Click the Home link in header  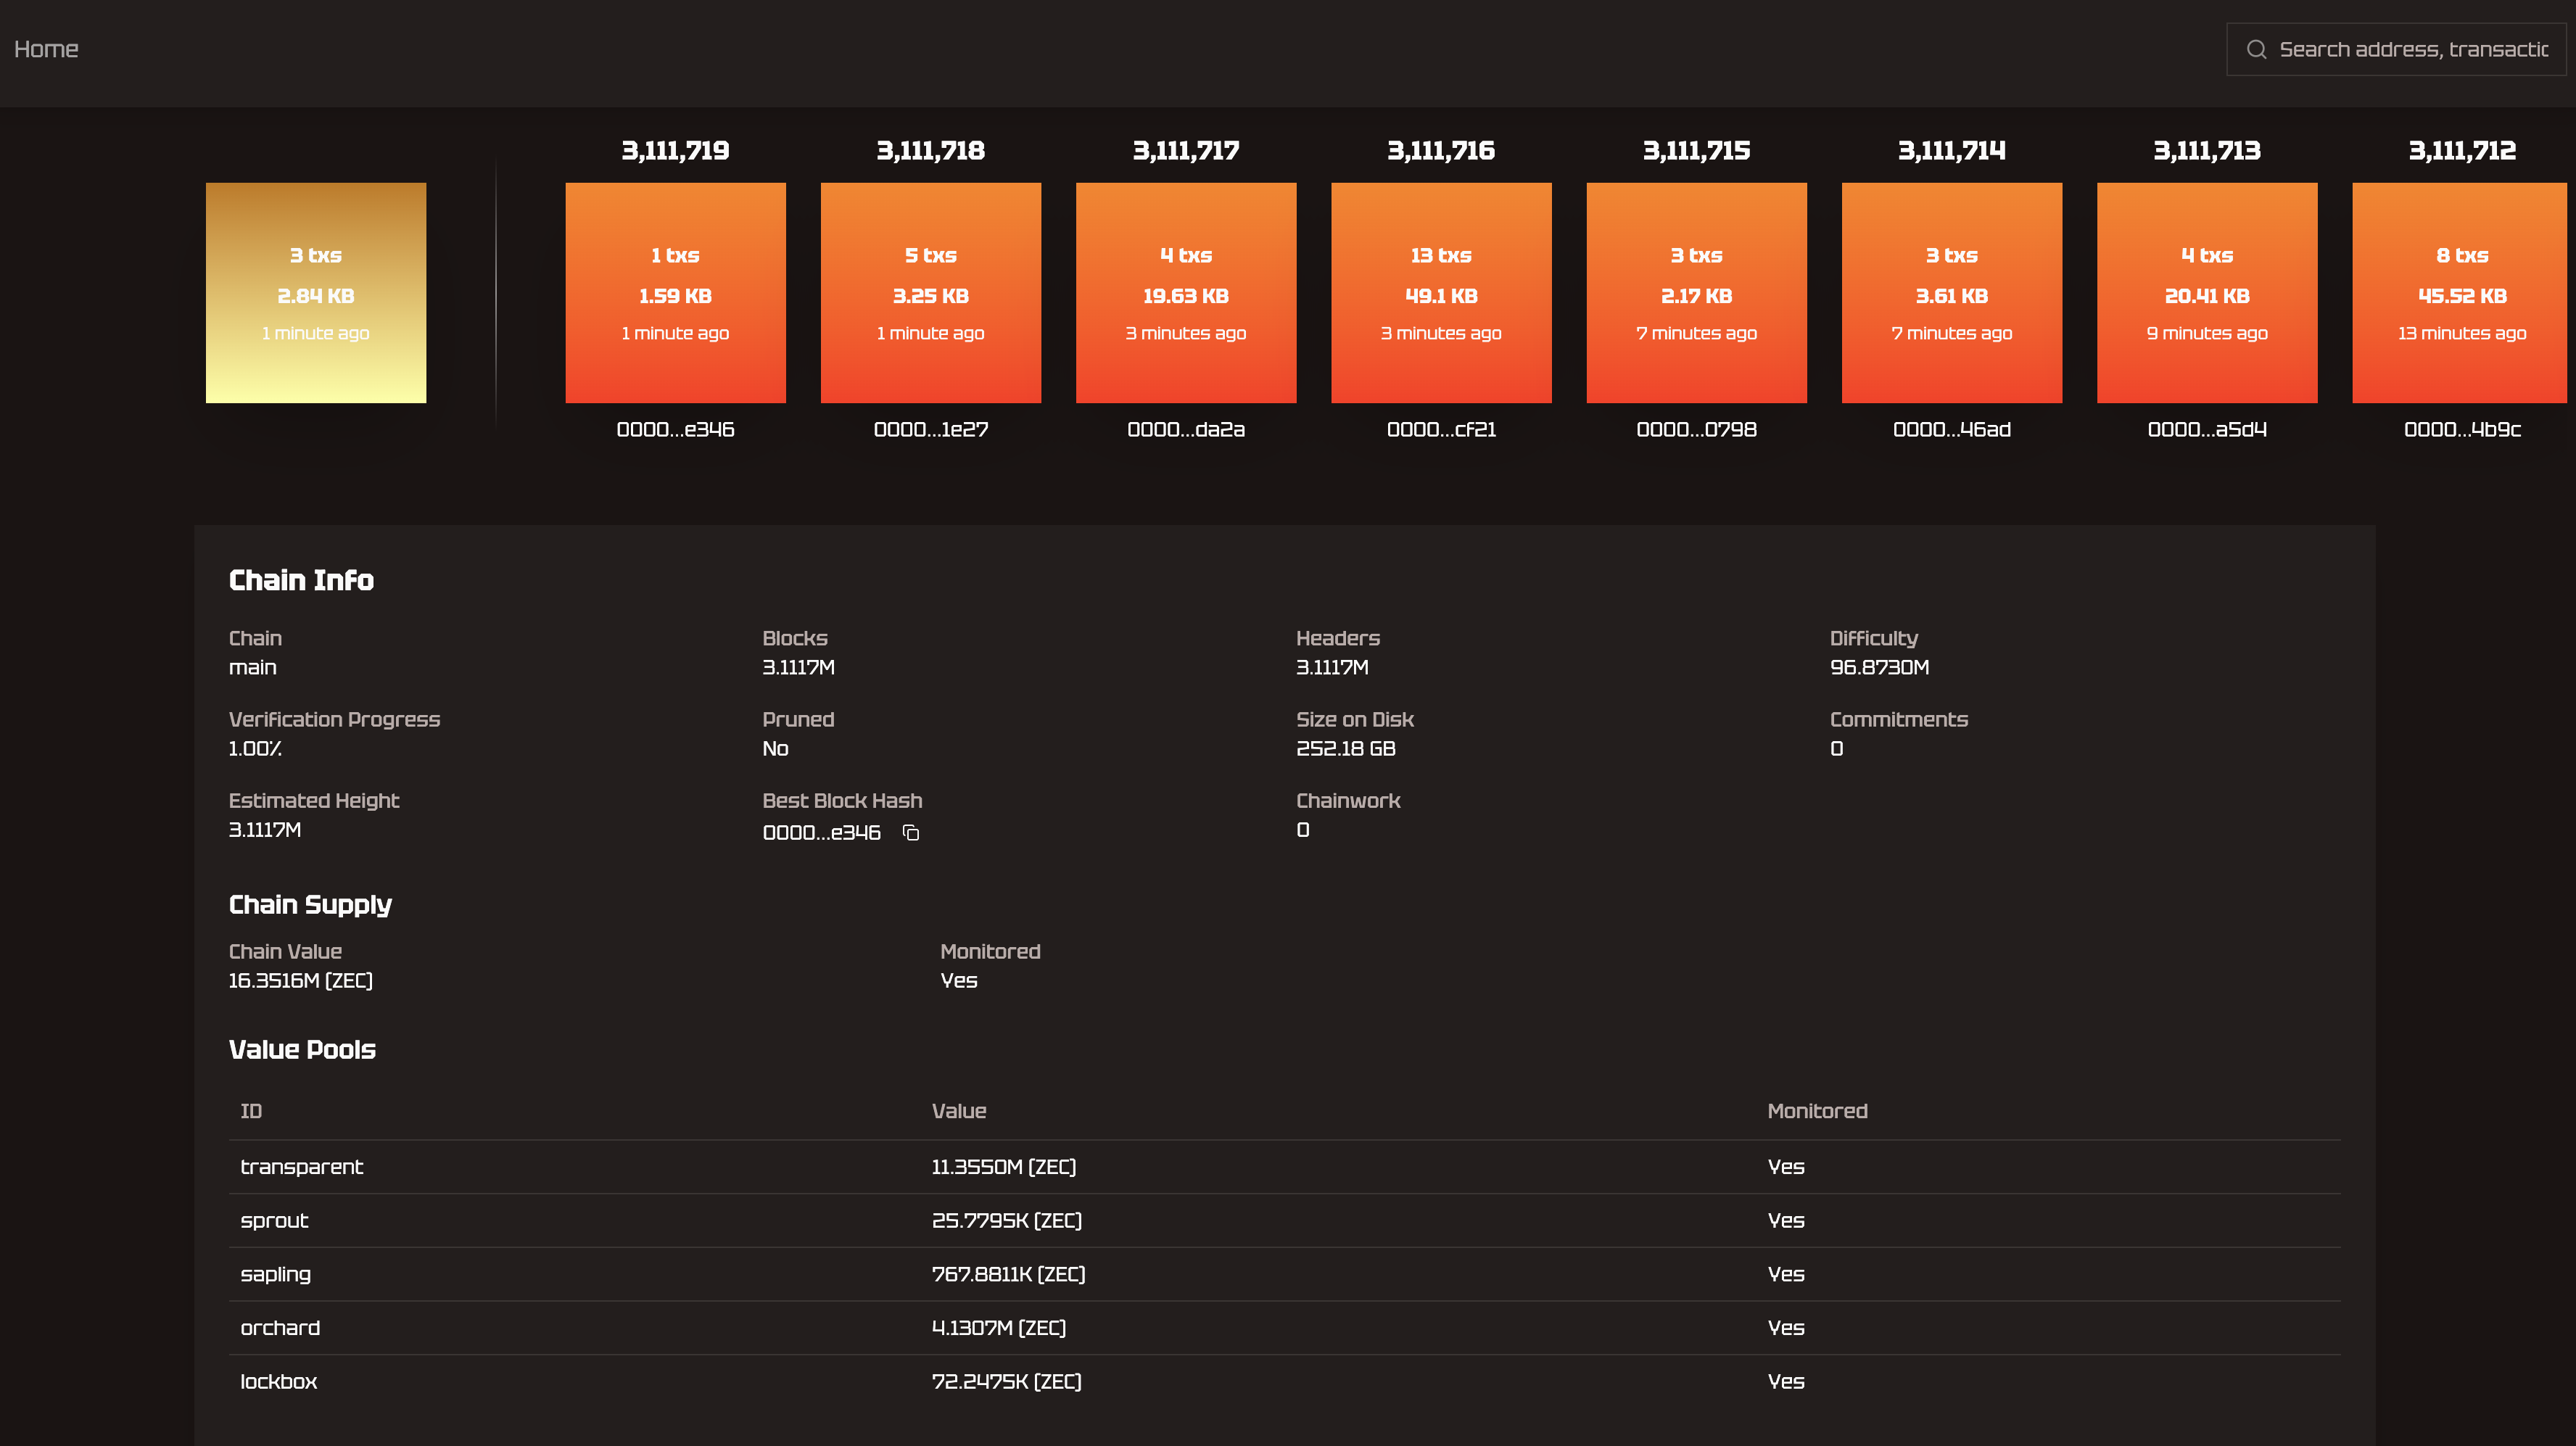(x=46, y=49)
